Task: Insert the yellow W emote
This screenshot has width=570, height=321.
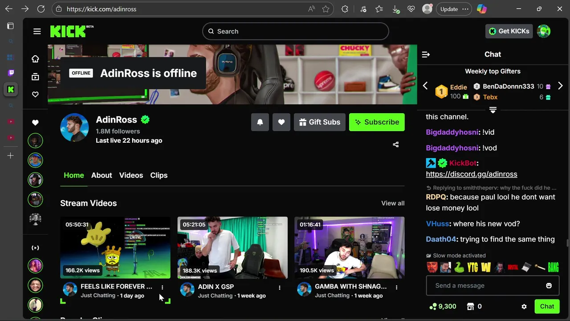Action: [486, 267]
